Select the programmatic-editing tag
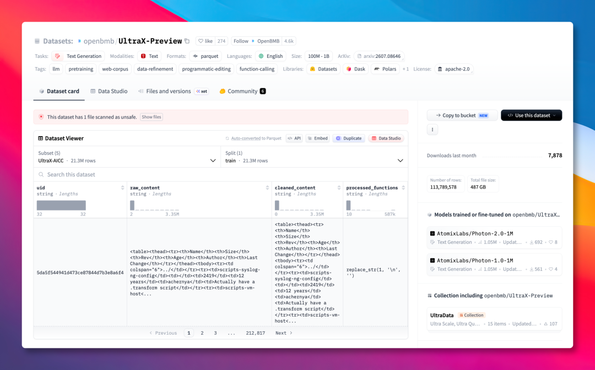595x370 pixels. 206,69
